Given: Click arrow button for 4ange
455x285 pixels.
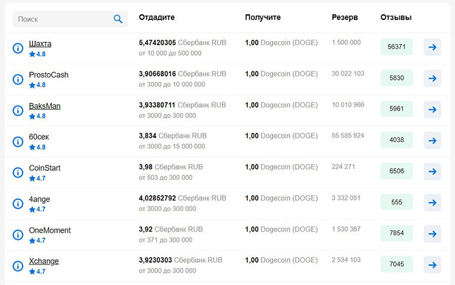Looking at the screenshot, I should point(432,203).
